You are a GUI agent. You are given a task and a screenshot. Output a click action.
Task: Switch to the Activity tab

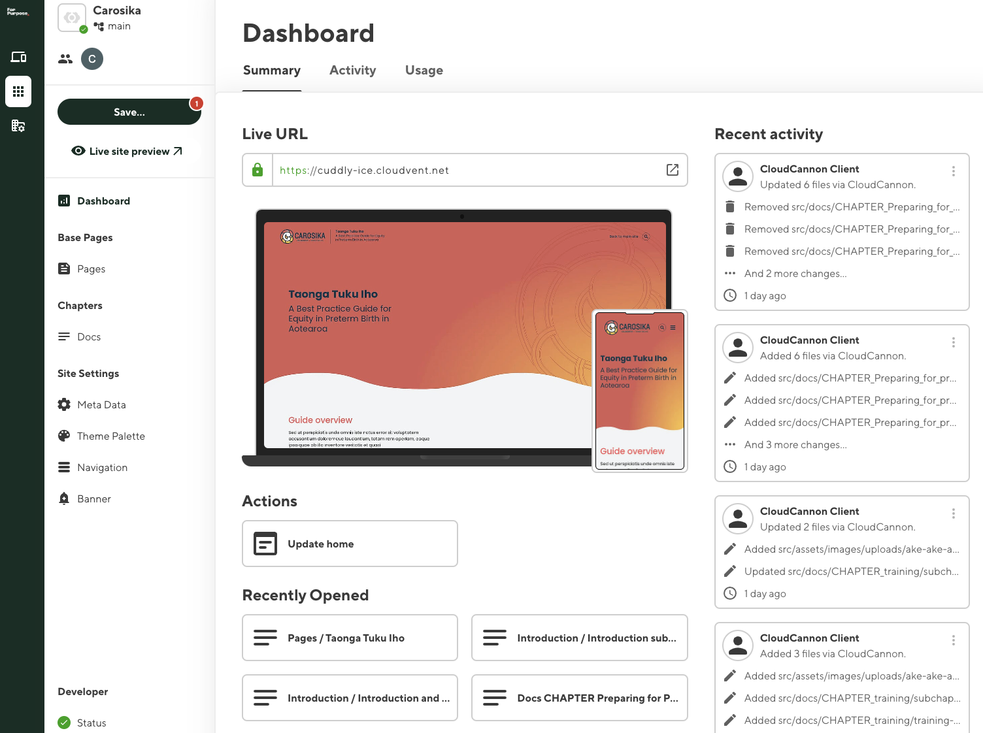pos(352,71)
